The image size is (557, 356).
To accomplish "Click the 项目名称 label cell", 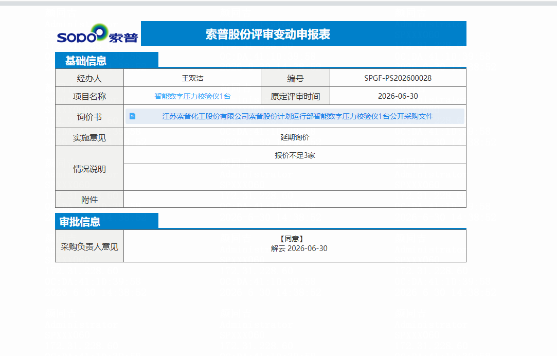I will click(89, 96).
